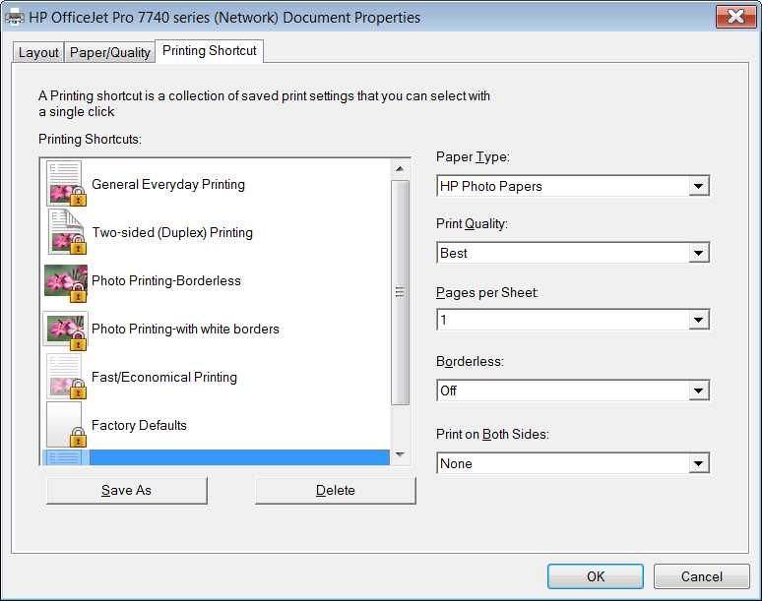Switch to the Layout tab
Screen dimensions: 762x601
click(x=38, y=52)
